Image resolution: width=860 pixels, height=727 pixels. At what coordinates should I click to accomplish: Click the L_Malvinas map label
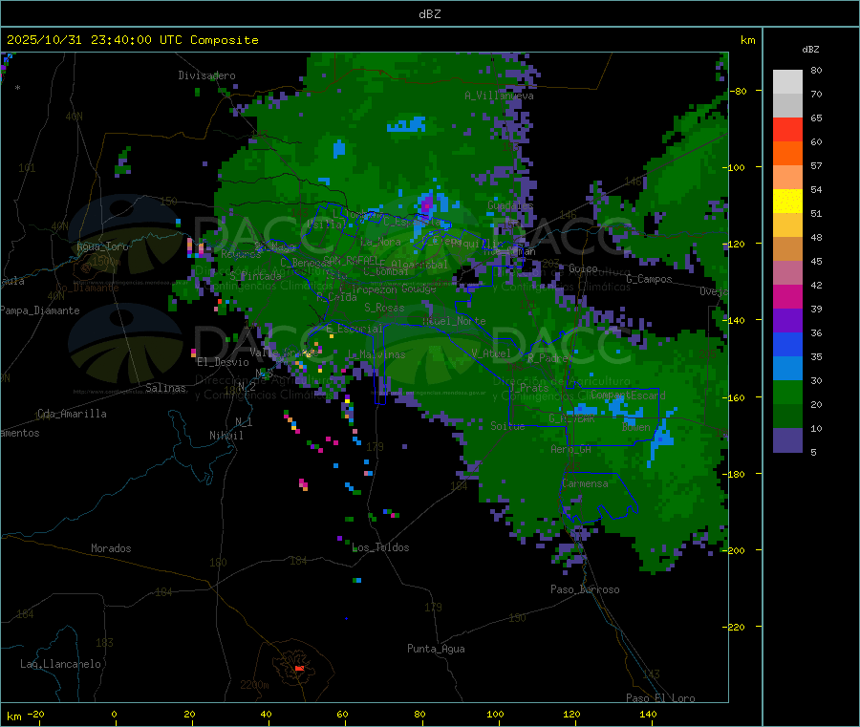point(376,354)
